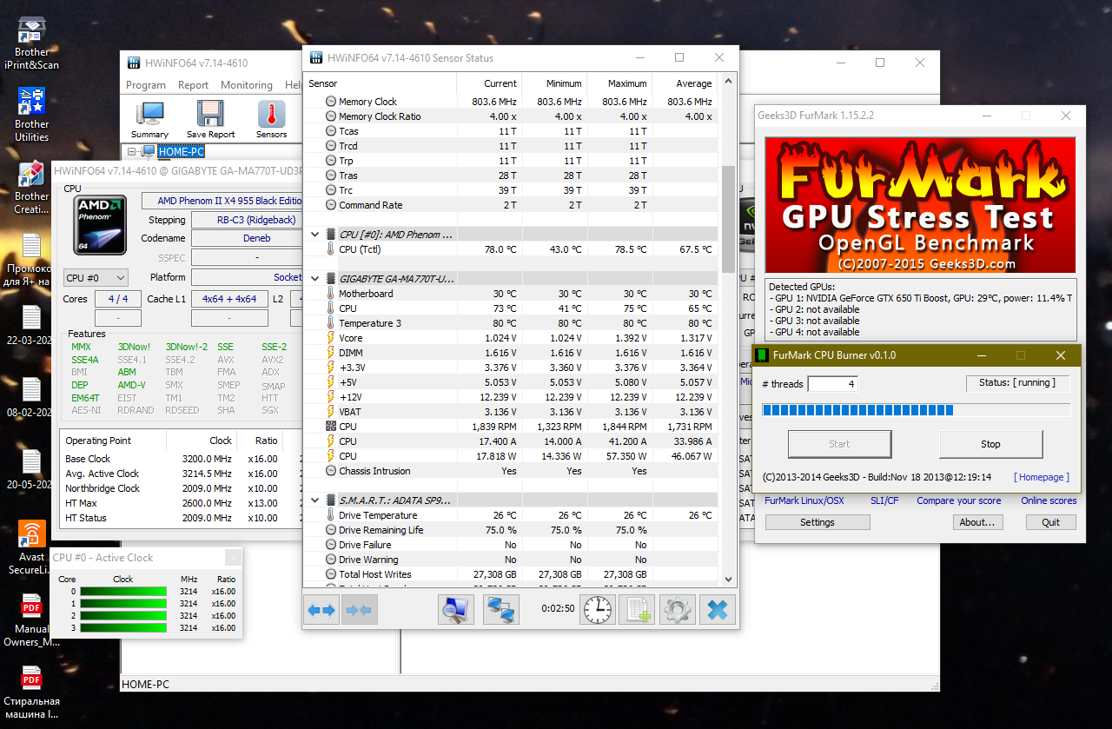Select the Chassis Intrusion sensor row
The image size is (1112, 729).
point(513,471)
